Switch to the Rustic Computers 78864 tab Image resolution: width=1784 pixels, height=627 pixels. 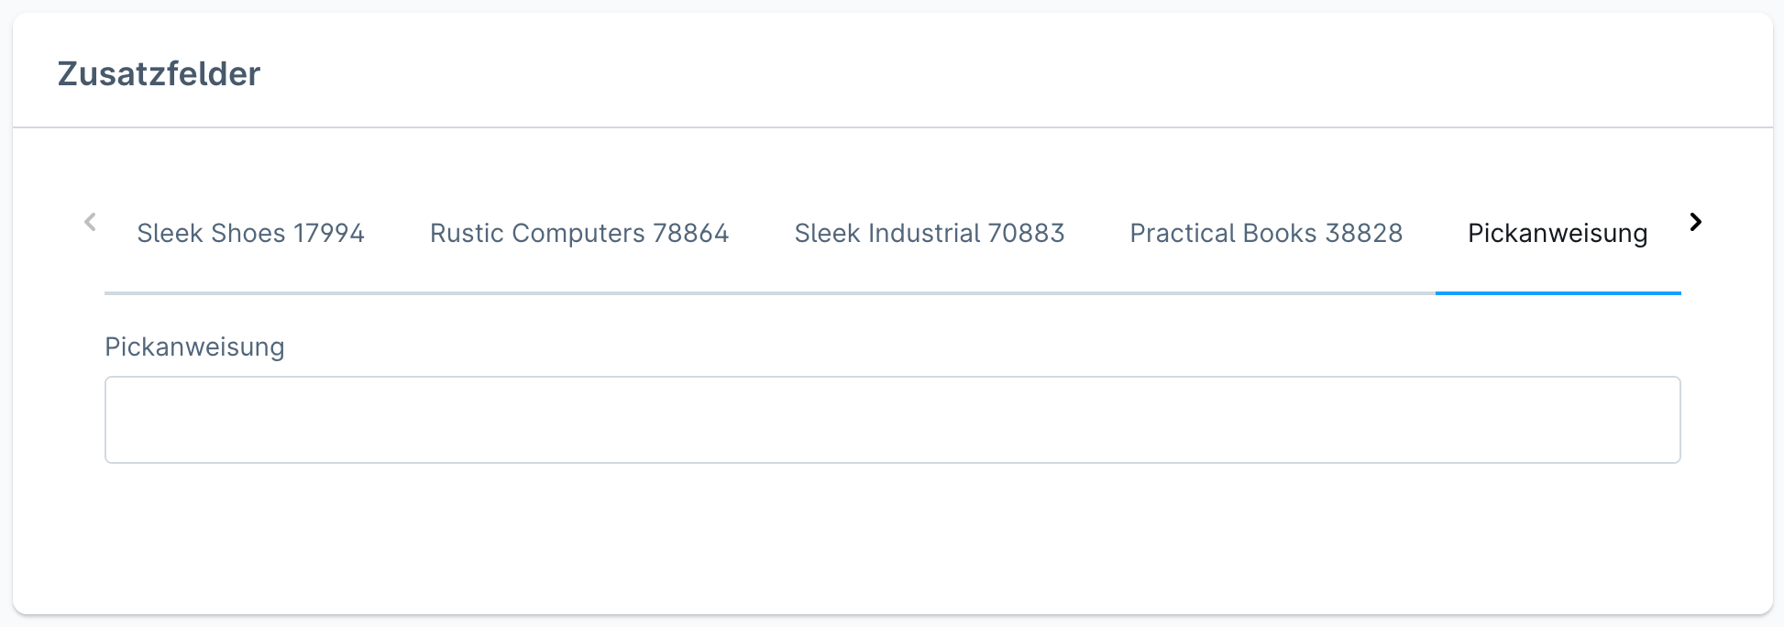[578, 234]
